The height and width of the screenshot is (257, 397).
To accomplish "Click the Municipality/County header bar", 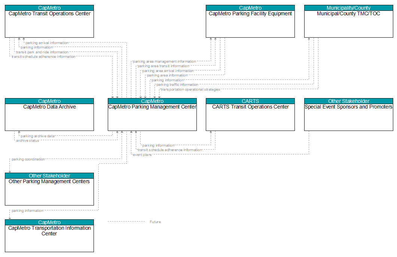I will (x=348, y=8).
